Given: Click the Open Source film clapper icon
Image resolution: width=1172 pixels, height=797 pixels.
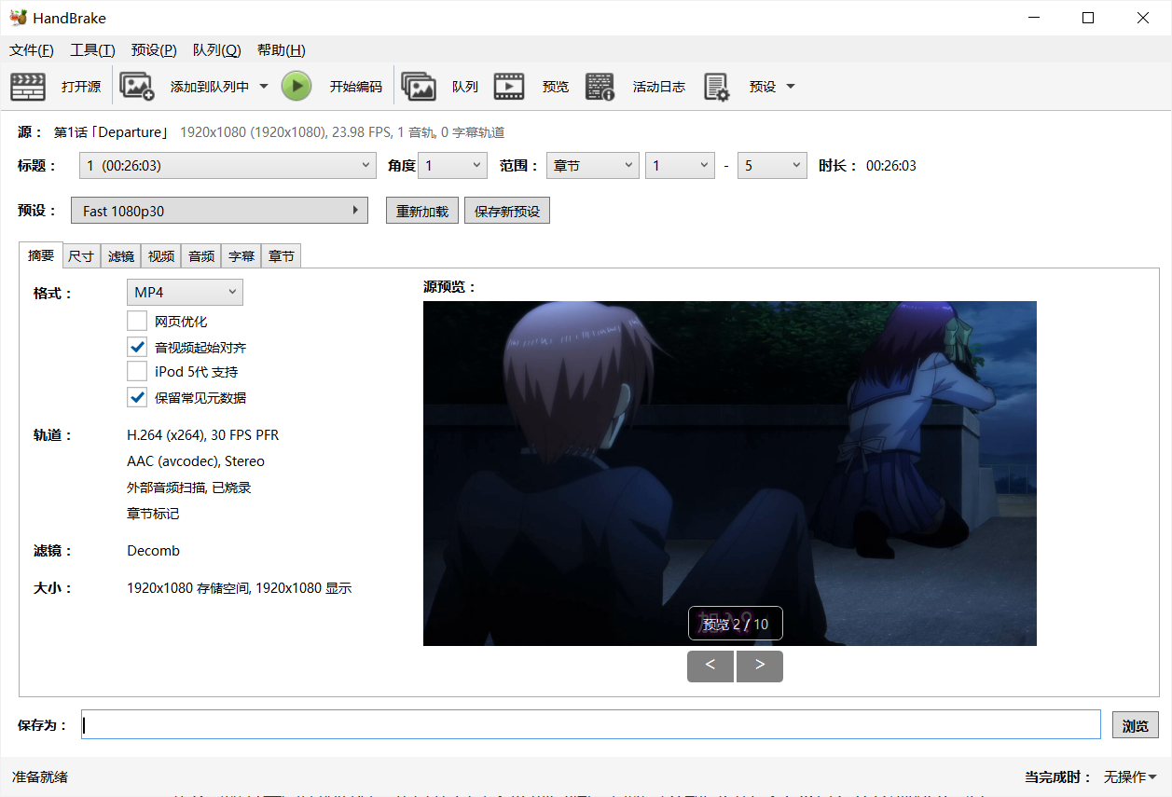Looking at the screenshot, I should tap(28, 87).
